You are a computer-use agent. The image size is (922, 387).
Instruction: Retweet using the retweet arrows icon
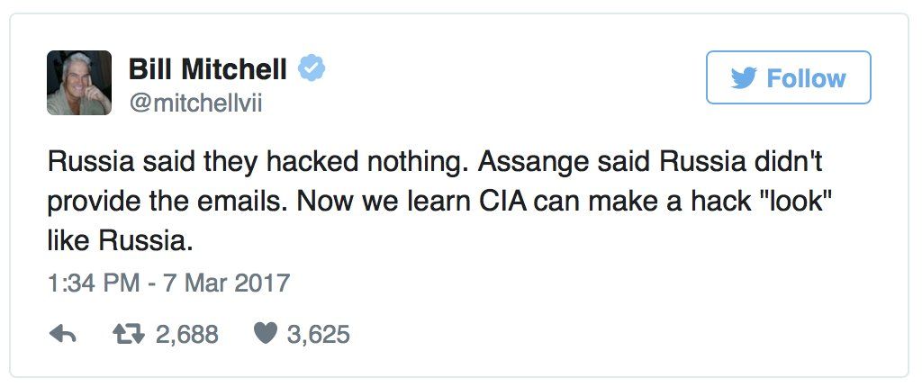126,335
